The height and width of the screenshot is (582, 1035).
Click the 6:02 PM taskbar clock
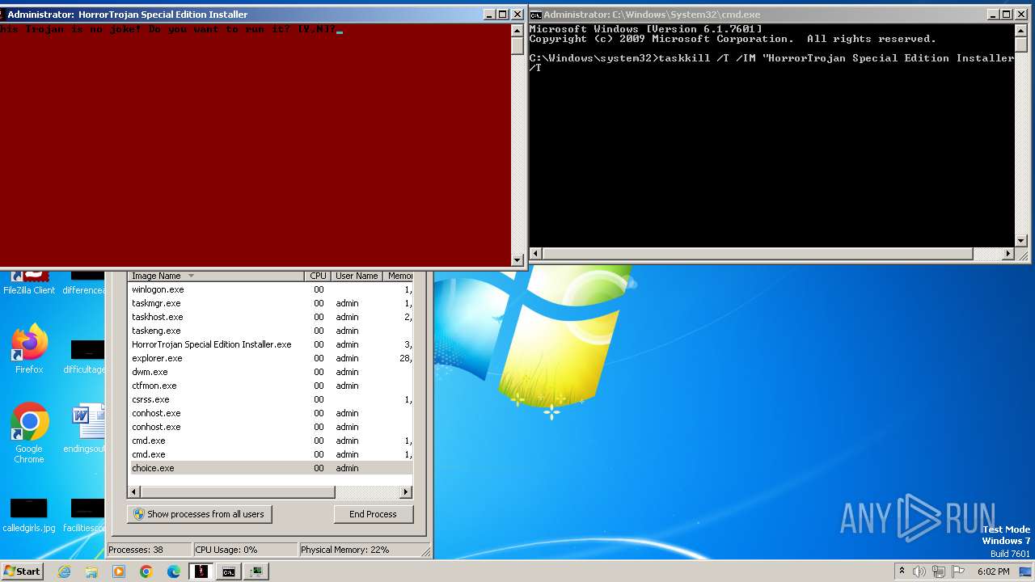993,571
